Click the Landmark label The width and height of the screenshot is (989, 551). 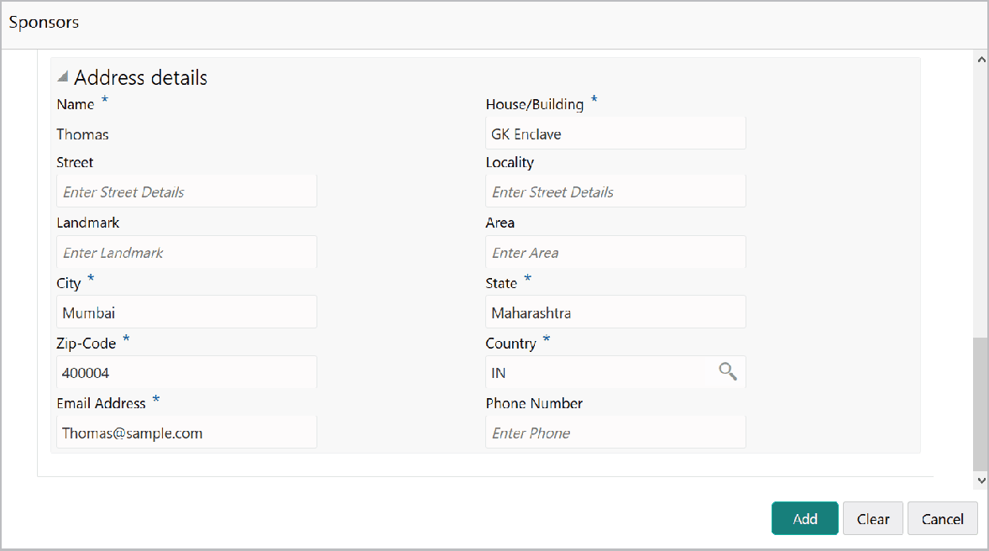click(87, 223)
